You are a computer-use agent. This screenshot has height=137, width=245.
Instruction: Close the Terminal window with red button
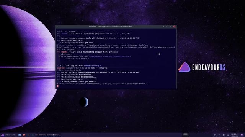coord(174,27)
